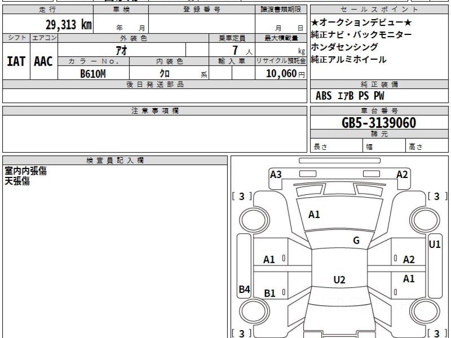Select chassis number GB5-3139060

[x=379, y=123]
